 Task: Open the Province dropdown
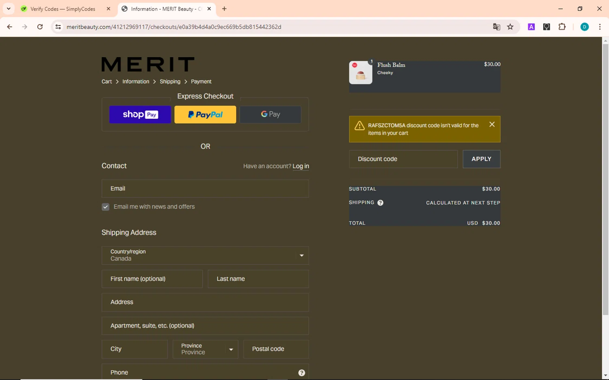pyautogui.click(x=205, y=349)
